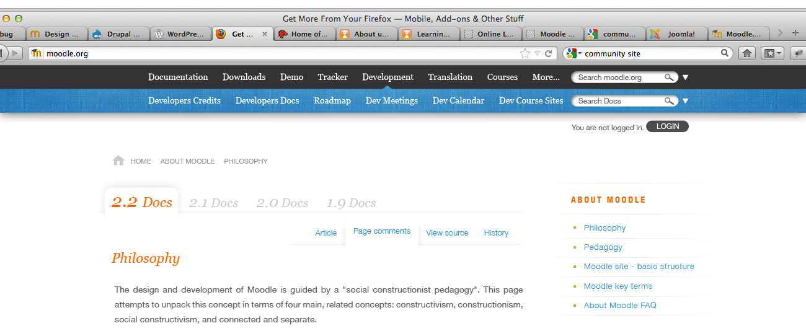
Task: Close the active Get... Firefox tab
Action: pyautogui.click(x=265, y=34)
